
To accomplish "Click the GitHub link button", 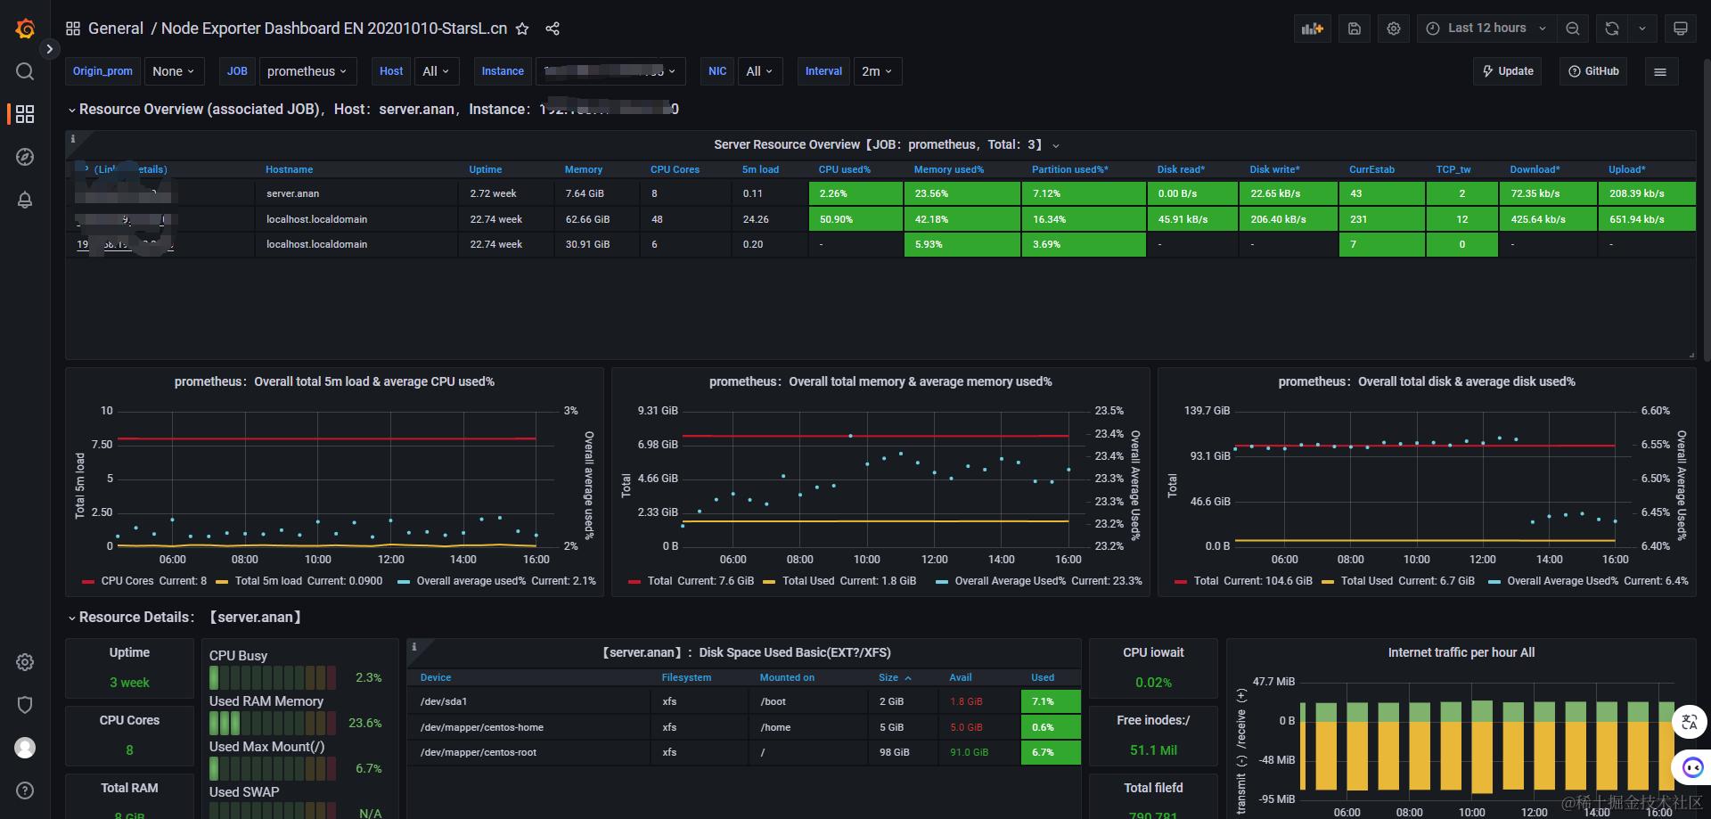I will point(1593,71).
